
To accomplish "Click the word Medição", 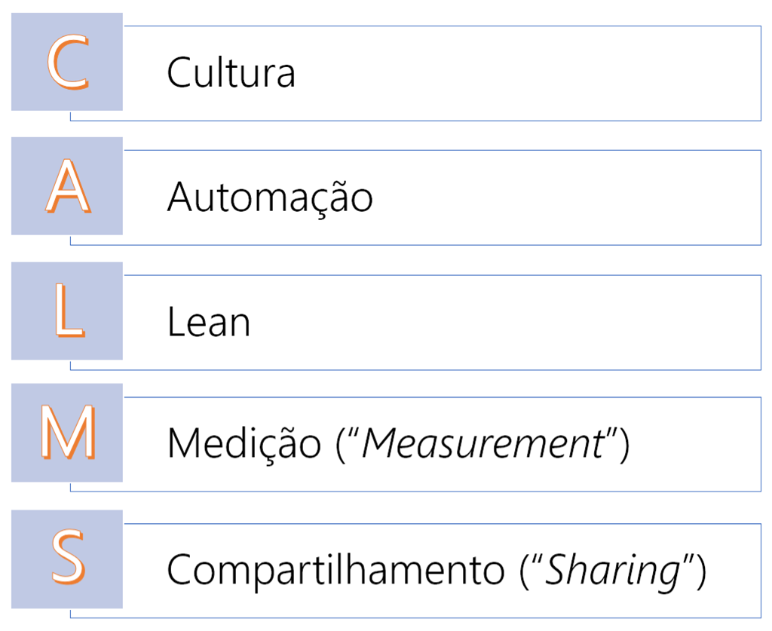I will pos(244,444).
